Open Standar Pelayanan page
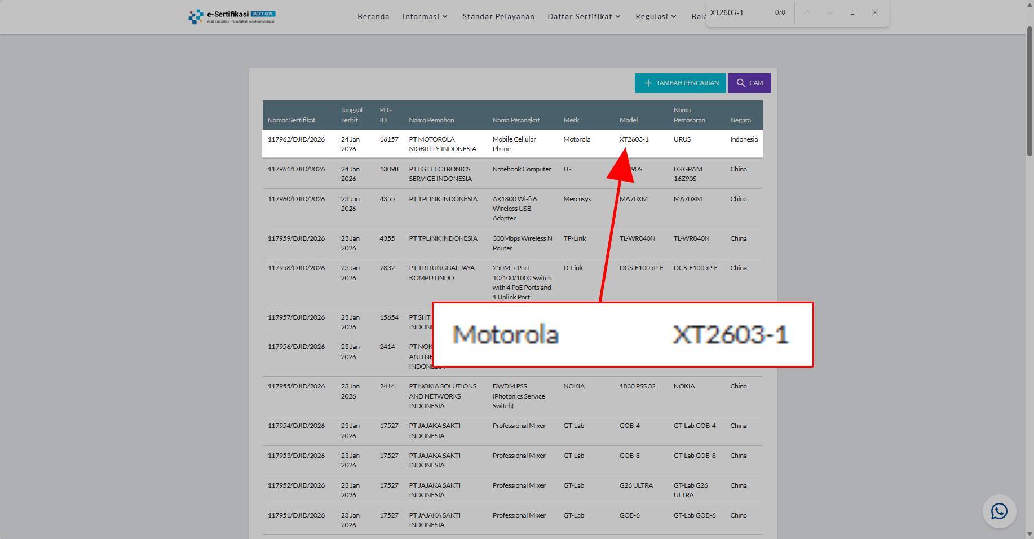Viewport: 1034px width, 539px height. 498,16
